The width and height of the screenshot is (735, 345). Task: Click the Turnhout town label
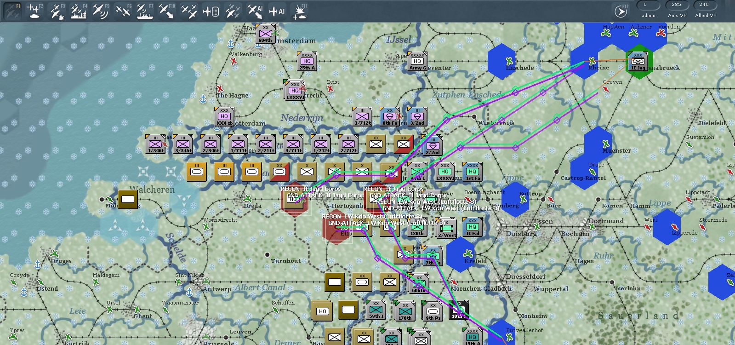pyautogui.click(x=286, y=261)
